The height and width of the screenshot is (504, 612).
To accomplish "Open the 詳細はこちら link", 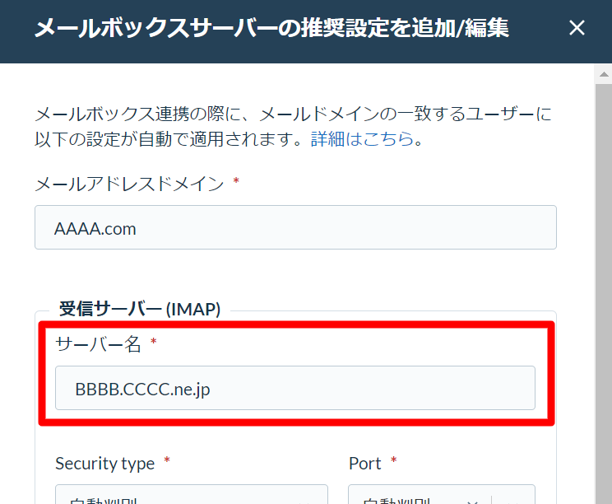I will point(362,138).
